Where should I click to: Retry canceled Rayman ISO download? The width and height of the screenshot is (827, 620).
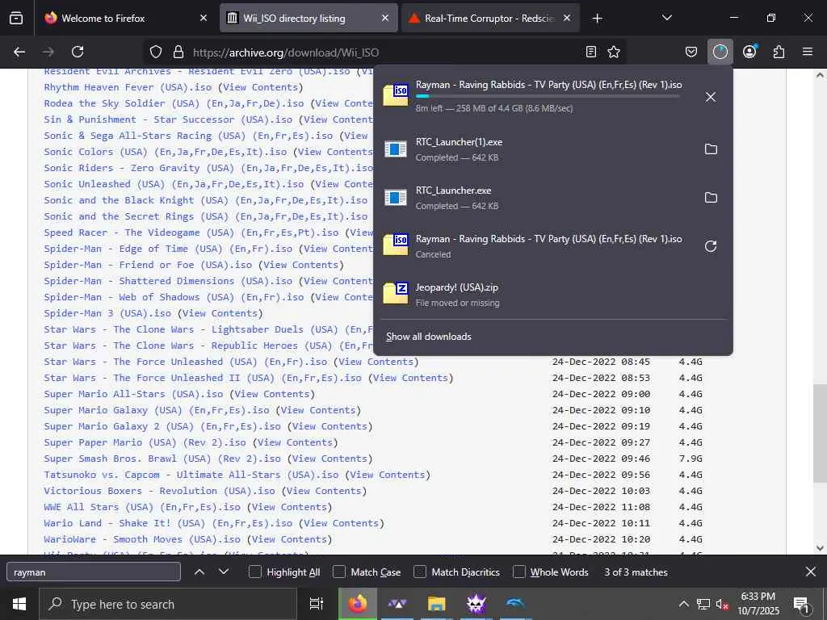click(x=711, y=246)
